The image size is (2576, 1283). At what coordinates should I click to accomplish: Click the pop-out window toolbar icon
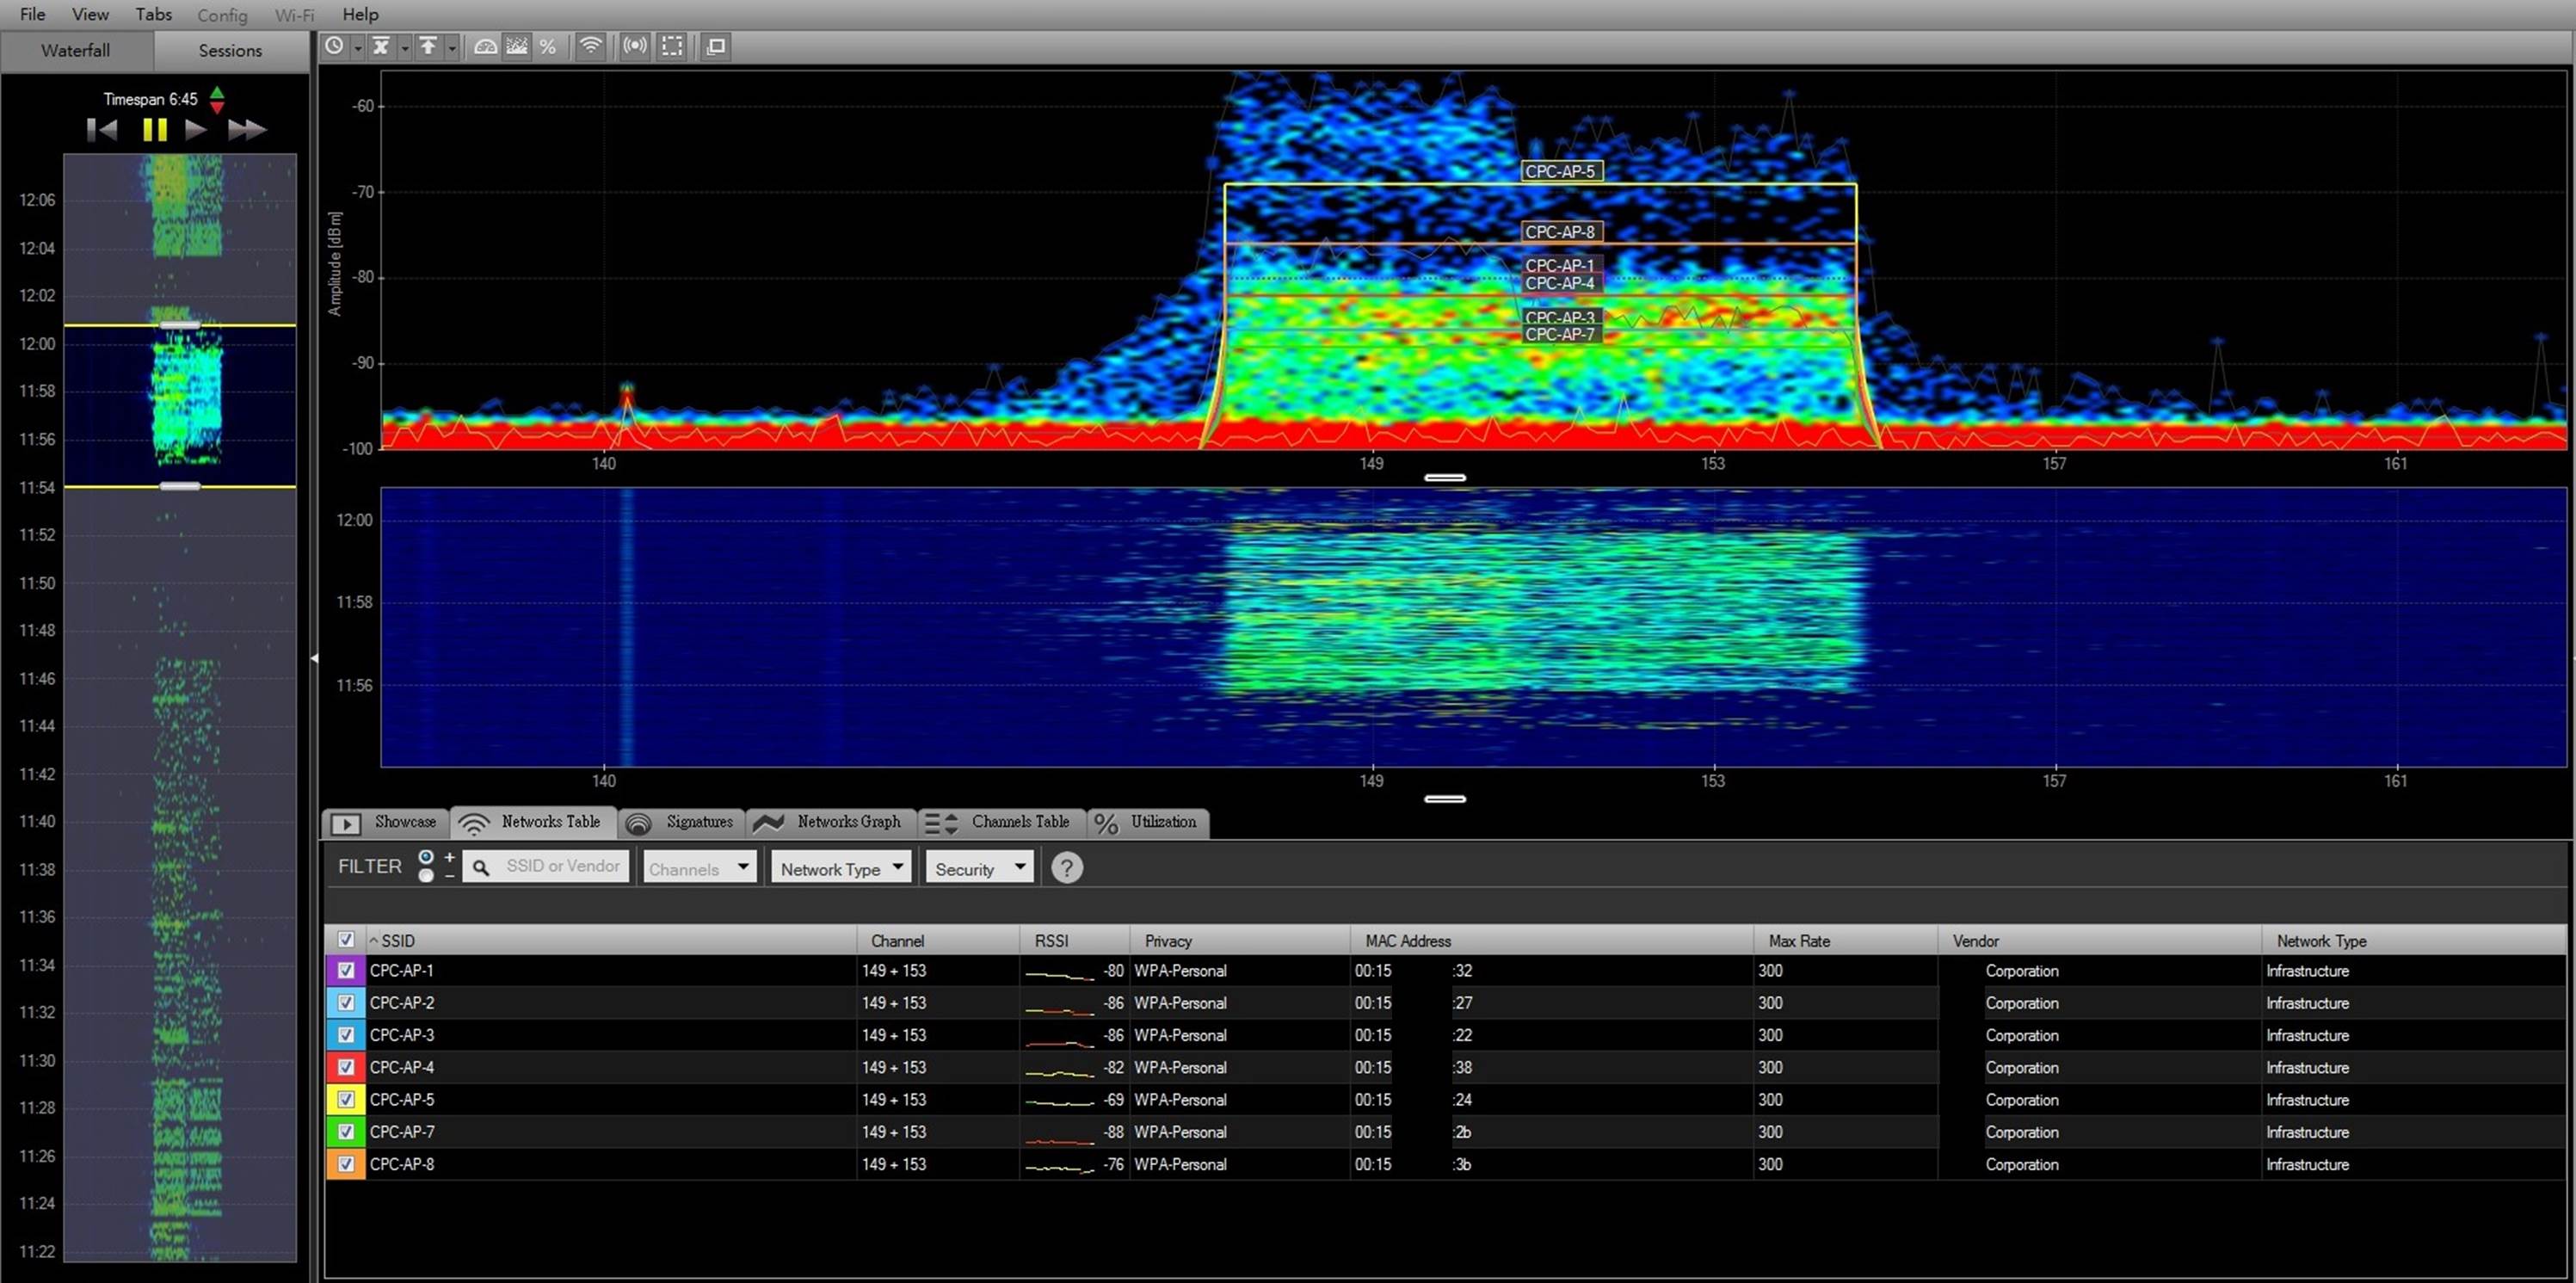(716, 46)
